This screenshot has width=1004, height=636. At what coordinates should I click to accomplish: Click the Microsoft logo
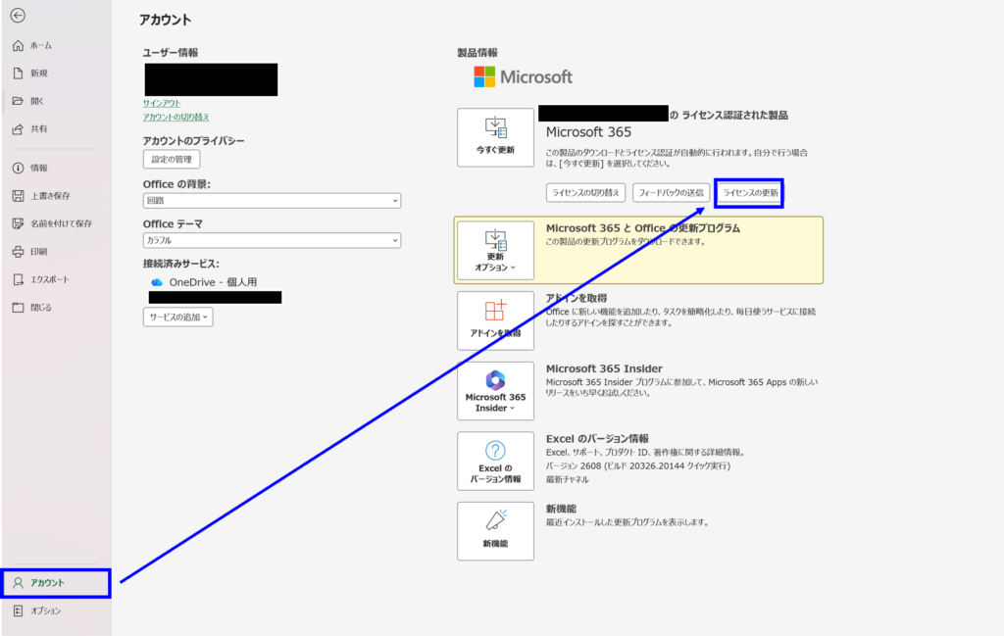[x=524, y=77]
